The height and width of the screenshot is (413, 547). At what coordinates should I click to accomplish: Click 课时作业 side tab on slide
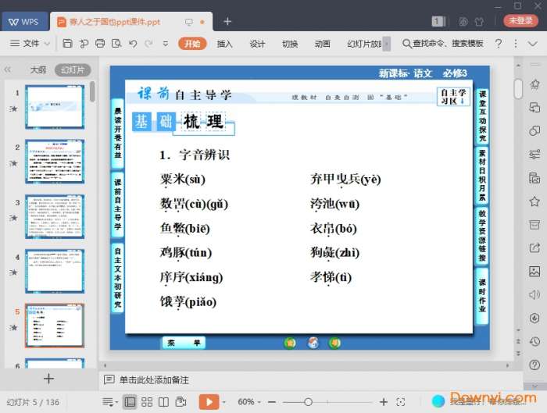(x=482, y=296)
